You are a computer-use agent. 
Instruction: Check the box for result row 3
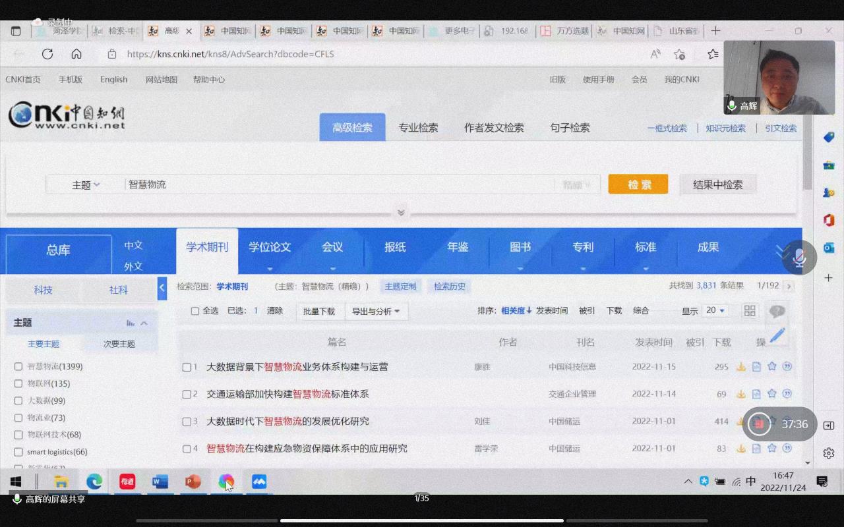coord(187,422)
